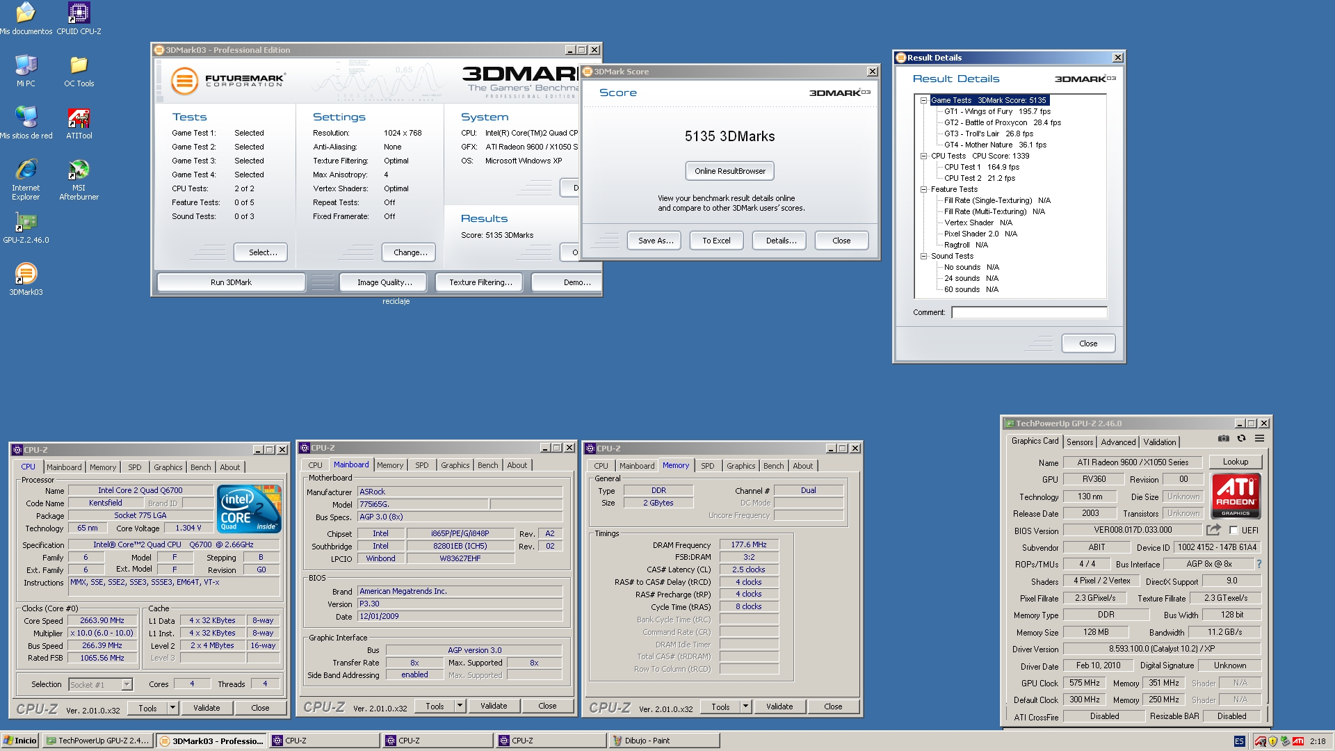Image resolution: width=1335 pixels, height=751 pixels.
Task: Open Tools dropdown arrow in CPU-Z Memory window
Action: coord(745,706)
